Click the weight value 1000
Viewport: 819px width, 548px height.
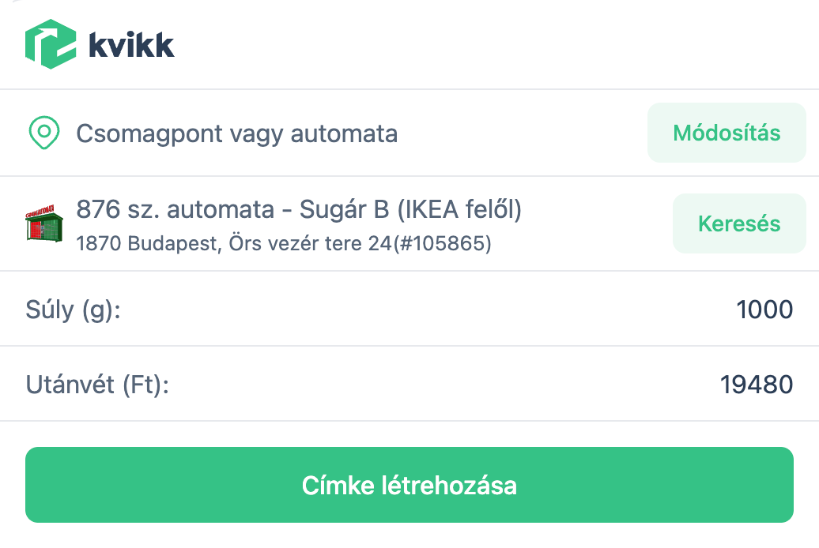764,309
